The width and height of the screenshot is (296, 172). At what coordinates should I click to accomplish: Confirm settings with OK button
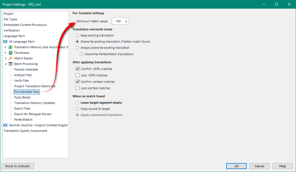[236, 166]
